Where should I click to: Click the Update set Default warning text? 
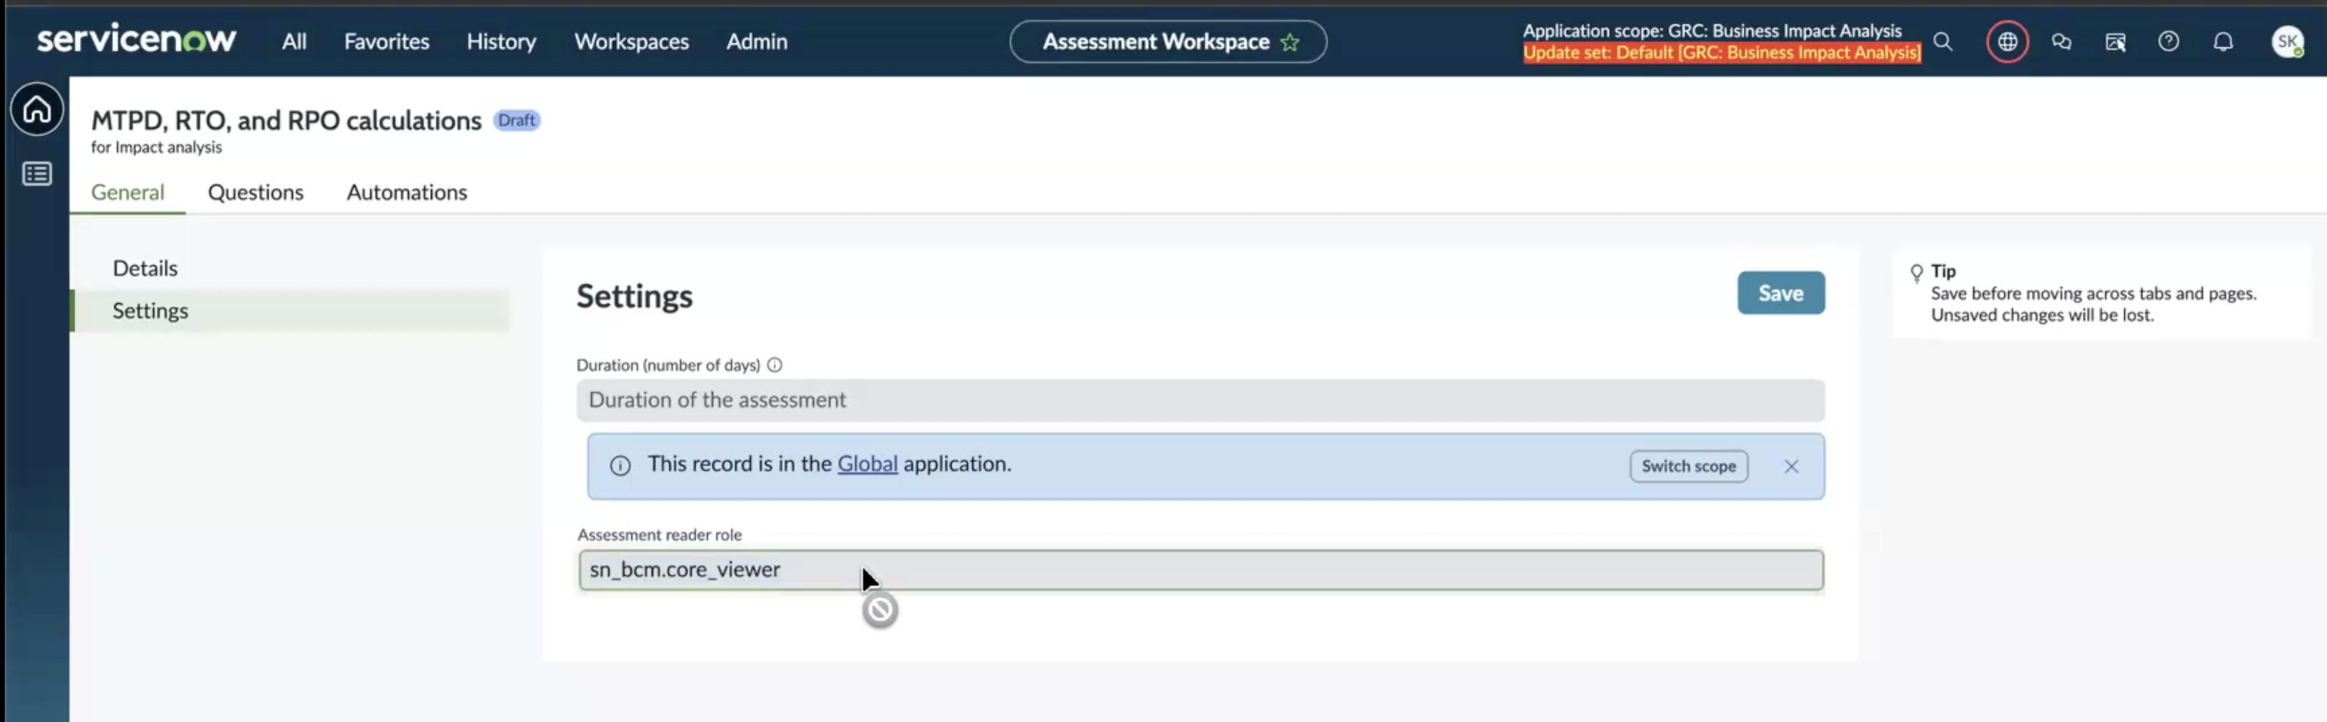pyautogui.click(x=1722, y=52)
